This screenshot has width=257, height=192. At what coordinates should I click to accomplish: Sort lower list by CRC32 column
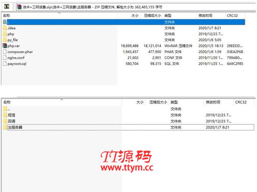click(x=241, y=102)
